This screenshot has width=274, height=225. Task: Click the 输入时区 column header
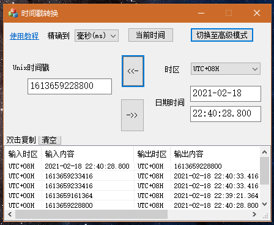pyautogui.click(x=23, y=154)
